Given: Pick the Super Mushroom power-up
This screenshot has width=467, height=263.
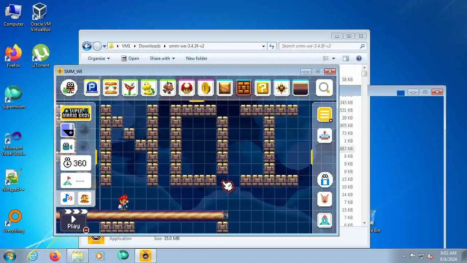Looking at the screenshot, I should point(187,88).
